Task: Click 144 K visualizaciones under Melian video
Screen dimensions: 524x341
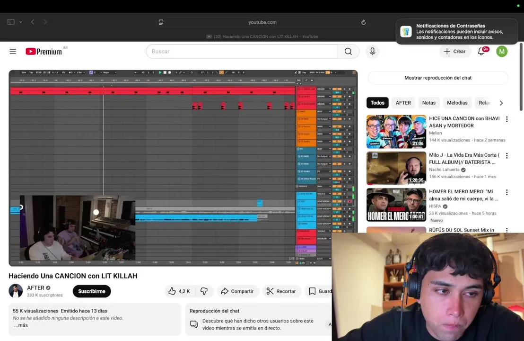Action: pyautogui.click(x=449, y=140)
